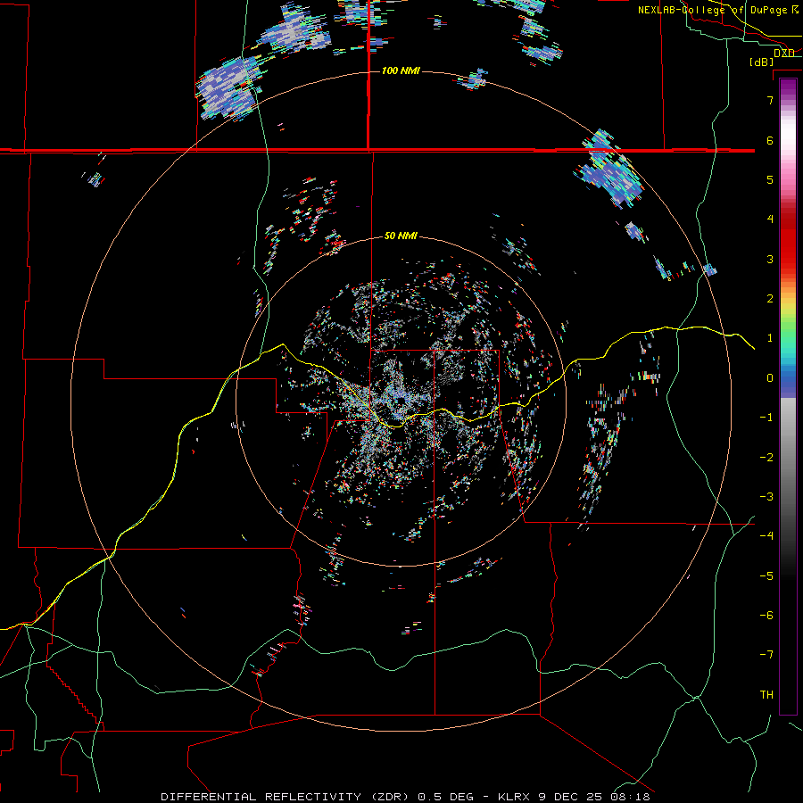Click the 50 NMI range ring label
Viewport: 803px width, 803px height.
coord(401,236)
